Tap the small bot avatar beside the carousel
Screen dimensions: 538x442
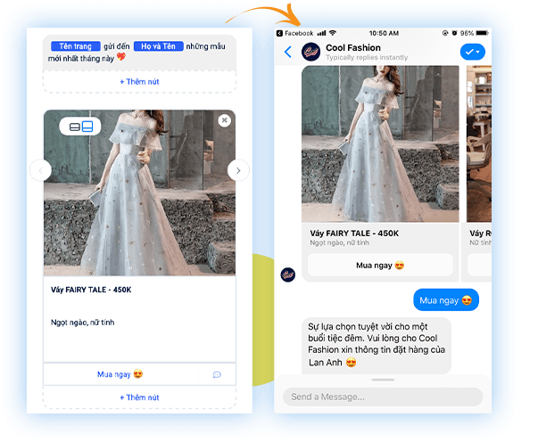point(288,274)
